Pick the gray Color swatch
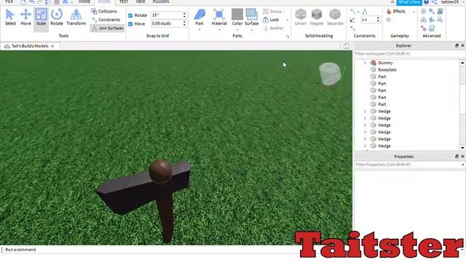466x262 pixels. tap(237, 15)
